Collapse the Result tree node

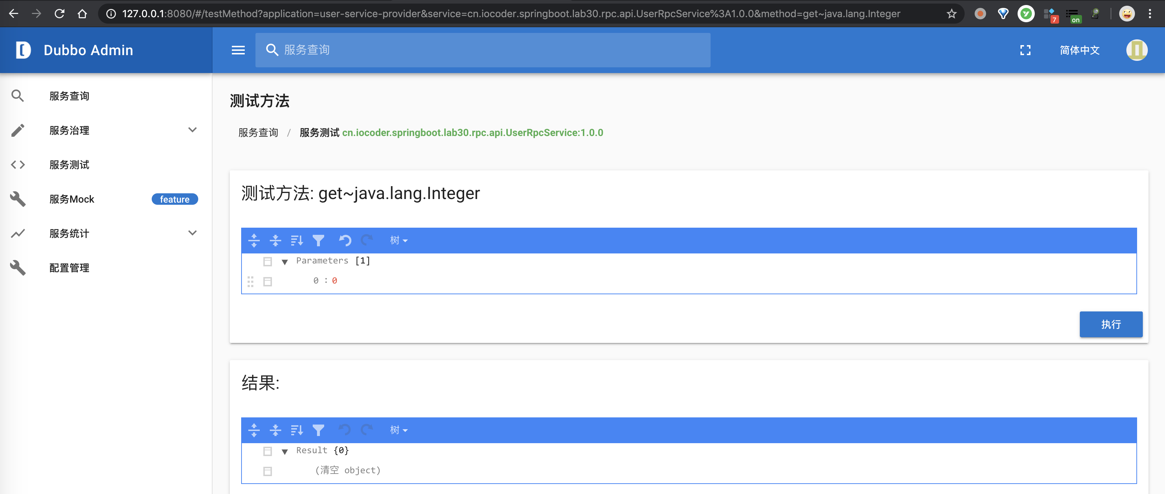285,451
